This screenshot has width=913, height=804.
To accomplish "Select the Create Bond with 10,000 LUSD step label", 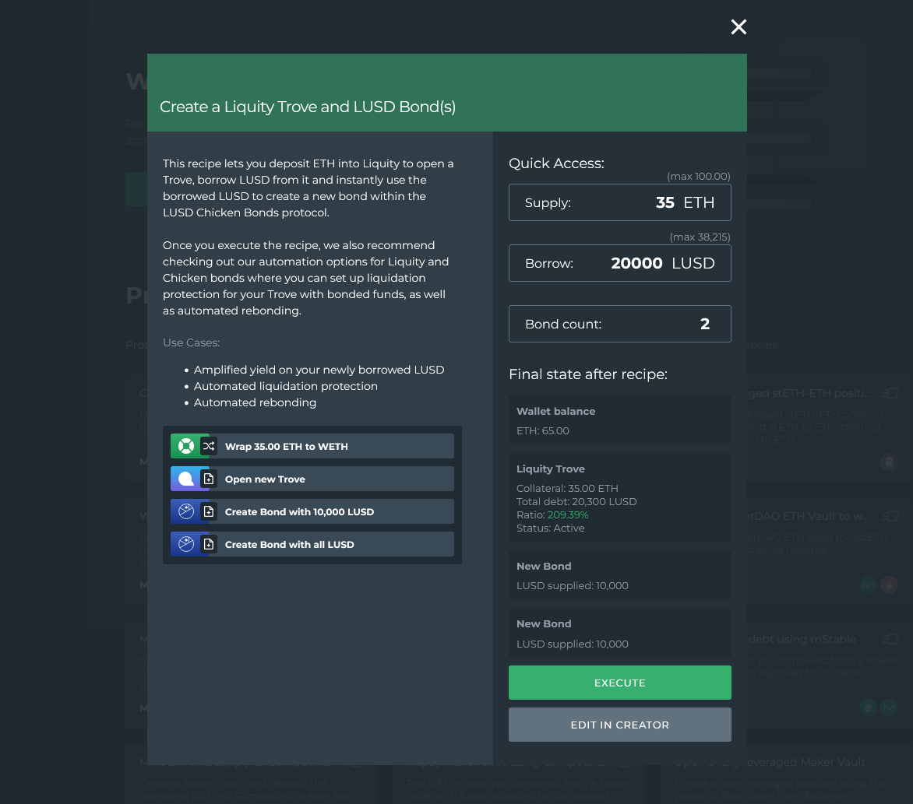I will pos(299,511).
